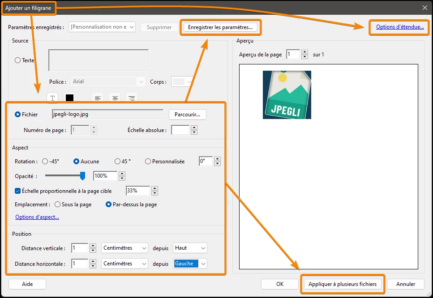Click the Opacité slider handle
This screenshot has height=298, width=433.
tap(82, 176)
